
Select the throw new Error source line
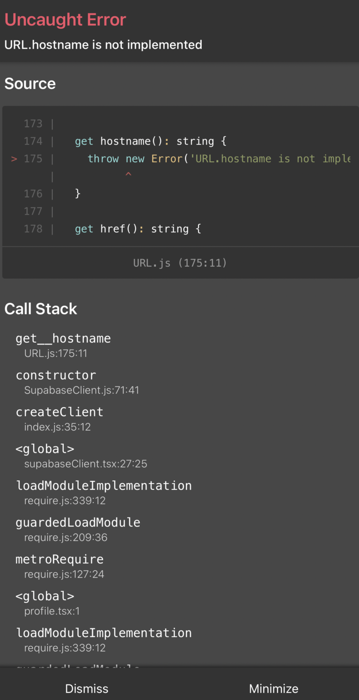coord(185,159)
